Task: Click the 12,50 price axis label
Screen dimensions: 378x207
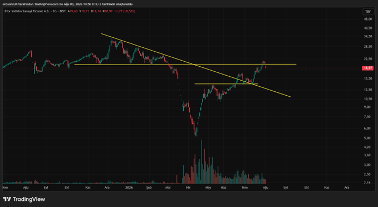Action: (x=368, y=90)
